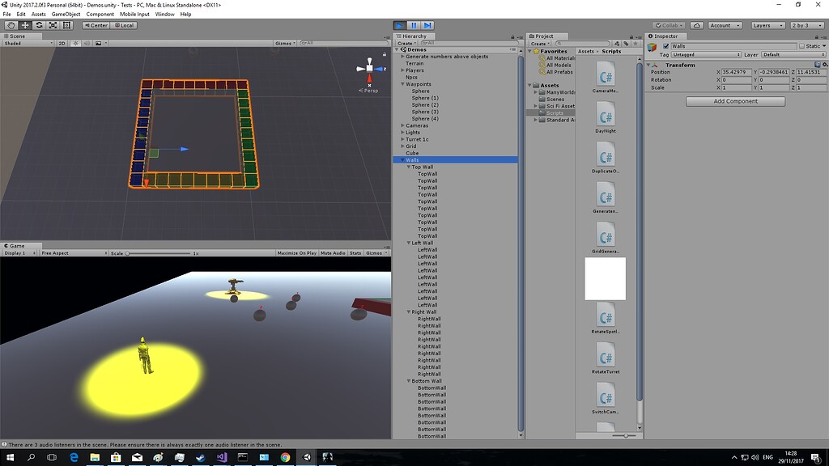Select the Rotate tool in the toolbar
The image size is (829, 466).
40,25
